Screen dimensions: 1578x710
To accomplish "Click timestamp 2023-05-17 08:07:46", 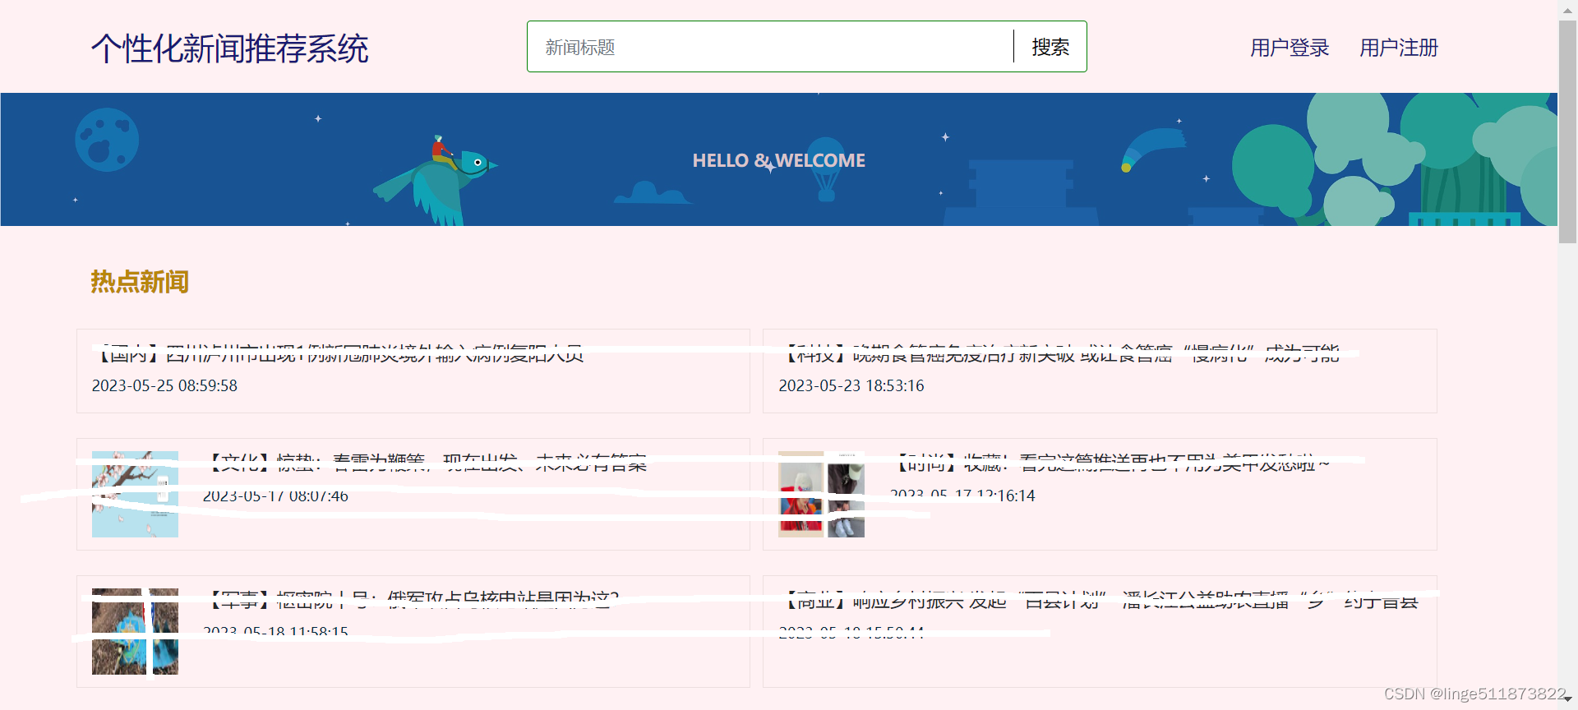I will (275, 496).
